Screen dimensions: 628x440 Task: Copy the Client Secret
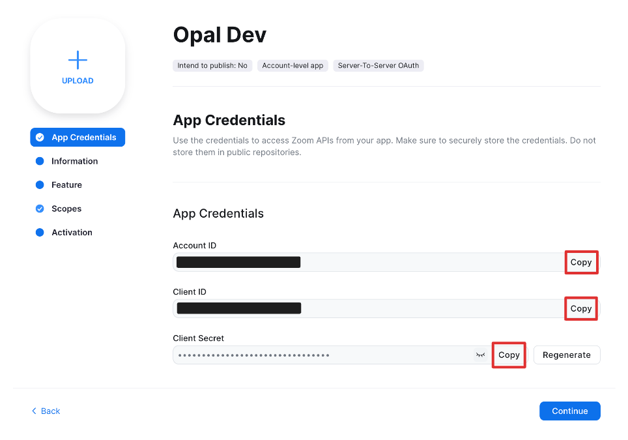click(509, 355)
